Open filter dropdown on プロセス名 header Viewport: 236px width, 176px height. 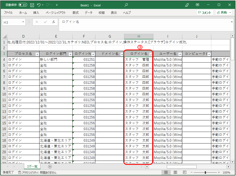37,54
